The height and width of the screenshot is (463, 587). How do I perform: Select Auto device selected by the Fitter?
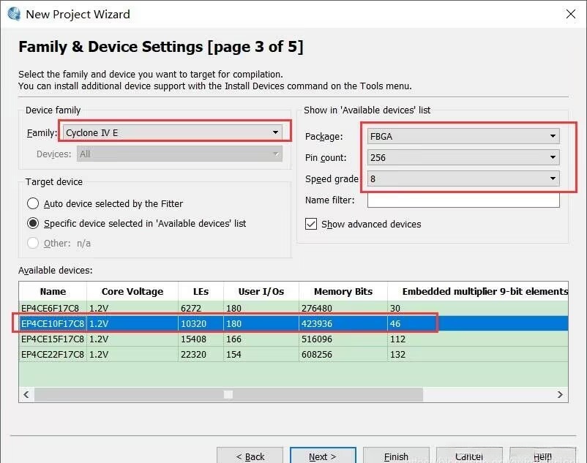pyautogui.click(x=33, y=203)
